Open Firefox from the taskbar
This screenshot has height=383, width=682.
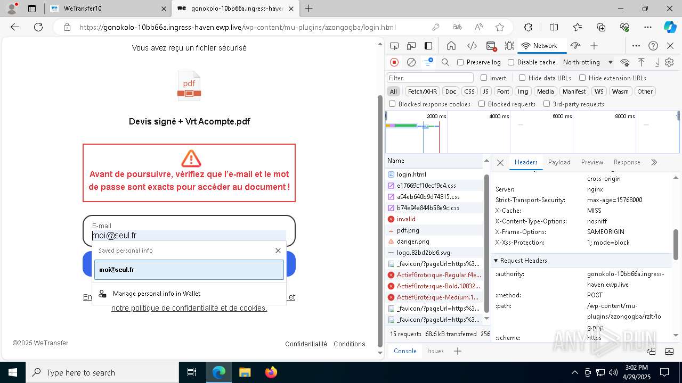(271, 372)
